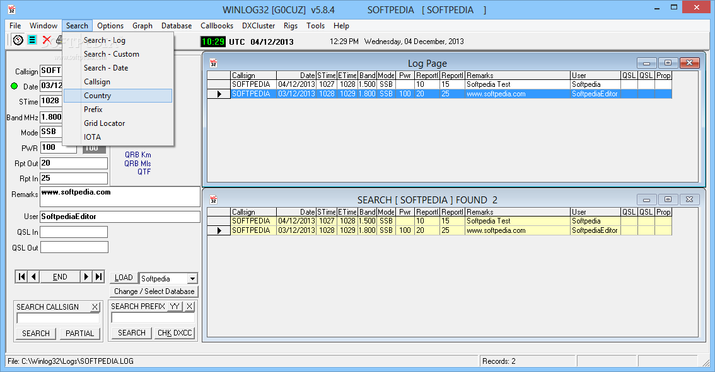This screenshot has width=715, height=372.
Task: Click the SEARCH CALLSIGN input field
Action: click(x=58, y=318)
